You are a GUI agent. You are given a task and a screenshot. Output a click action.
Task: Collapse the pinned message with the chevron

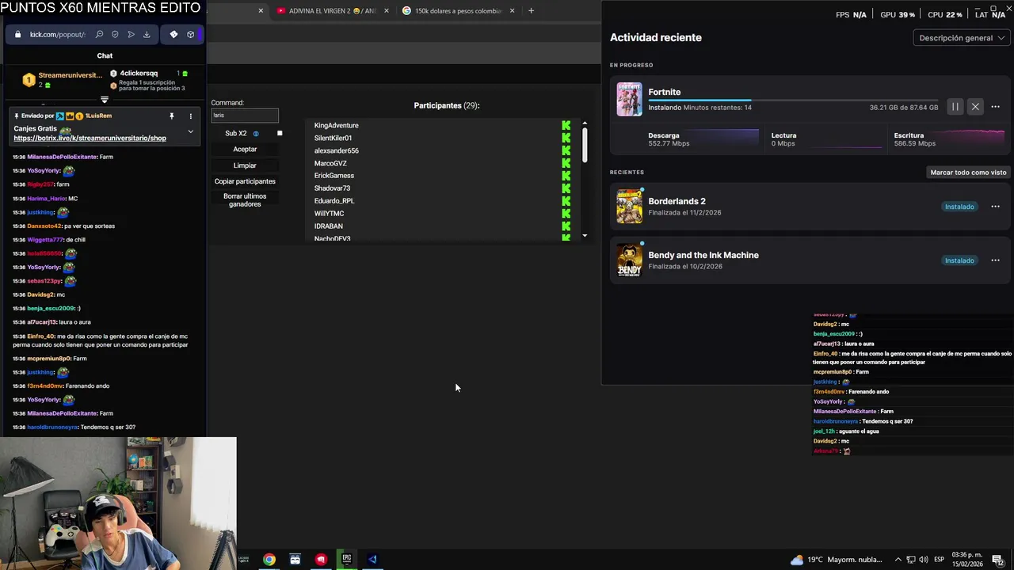pos(190,131)
